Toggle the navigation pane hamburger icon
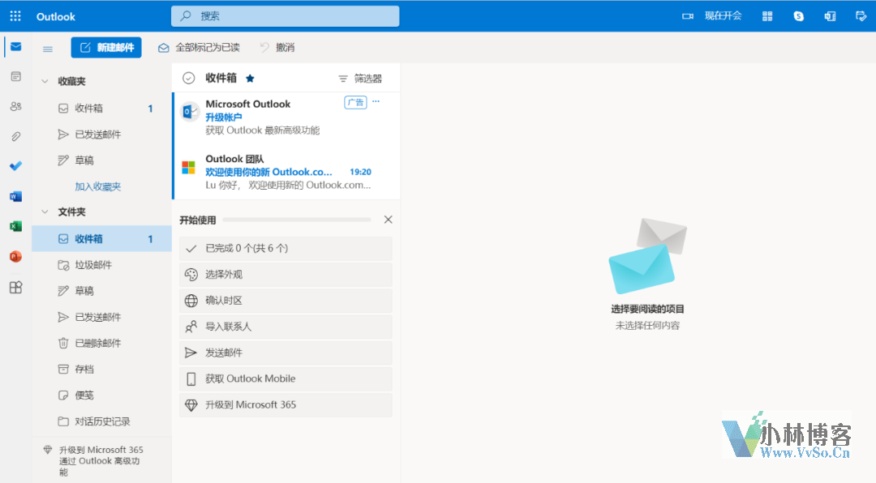The image size is (876, 483). coord(48,49)
